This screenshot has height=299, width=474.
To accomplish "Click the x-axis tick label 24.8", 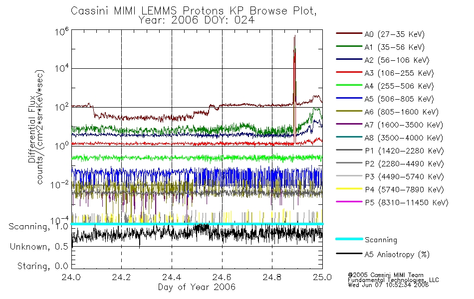I will click(272, 277).
